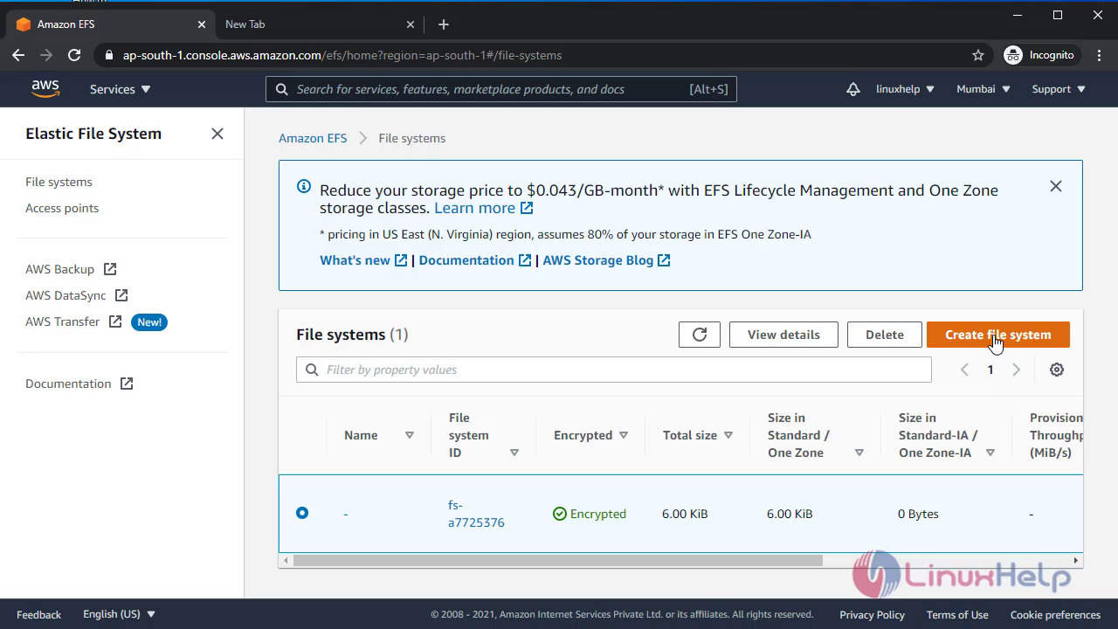Click the search magnifier icon in top search bar
Screen dimensions: 1118x629
282,89
